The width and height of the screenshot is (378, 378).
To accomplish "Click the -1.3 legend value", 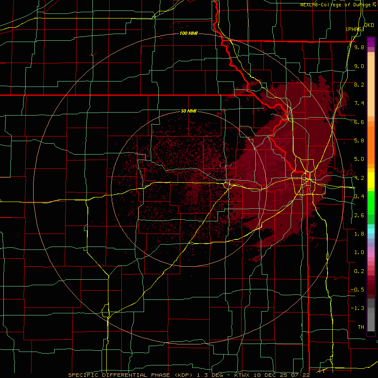I will 357,308.
